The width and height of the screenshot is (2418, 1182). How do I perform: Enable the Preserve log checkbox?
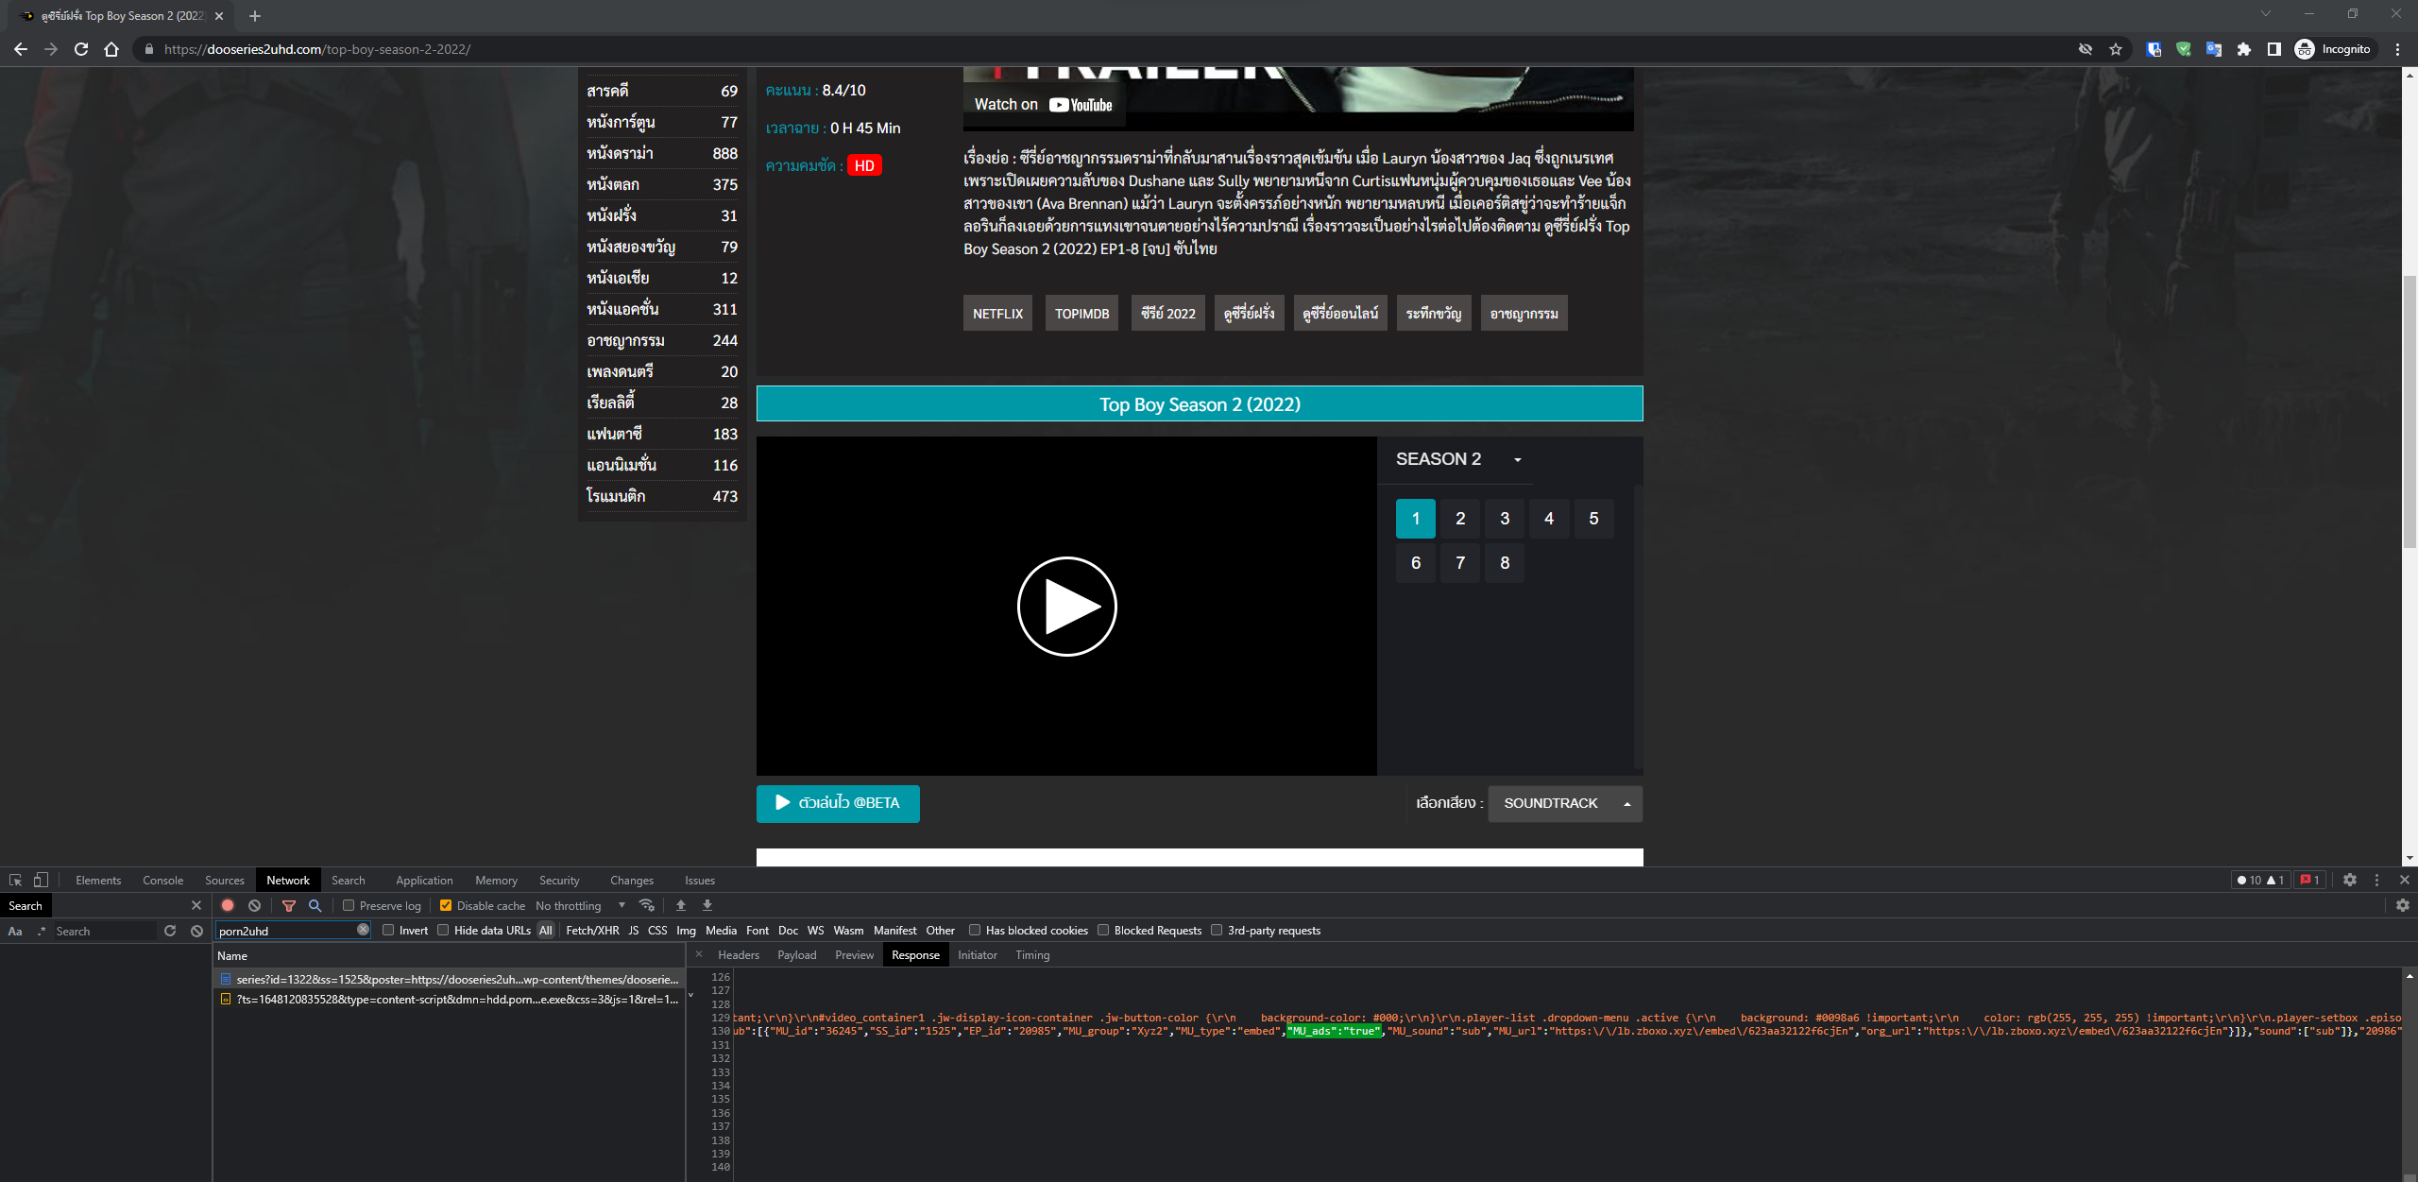tap(349, 905)
